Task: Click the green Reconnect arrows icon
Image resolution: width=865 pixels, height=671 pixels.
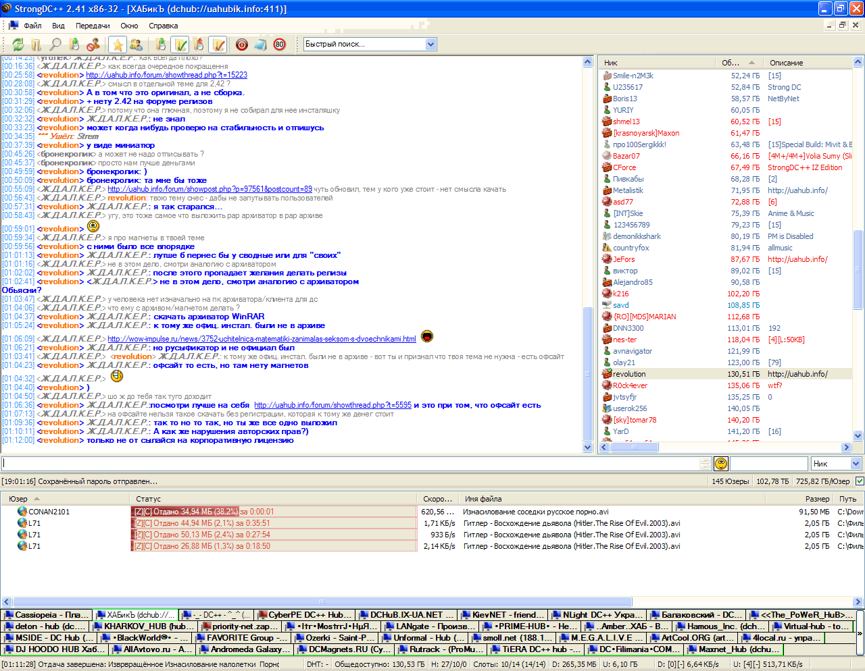Action: [18, 45]
